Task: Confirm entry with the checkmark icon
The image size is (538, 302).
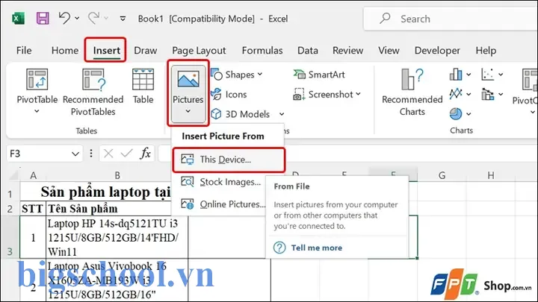Action: coord(126,154)
